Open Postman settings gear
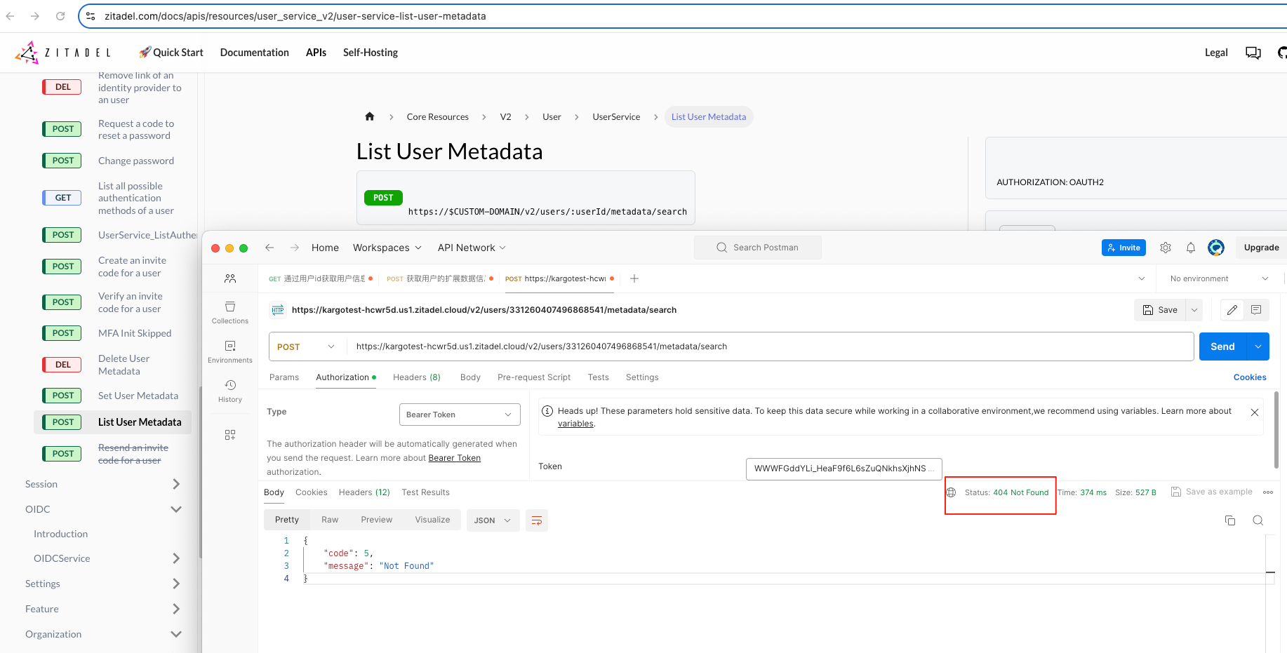1287x653 pixels. (1166, 248)
